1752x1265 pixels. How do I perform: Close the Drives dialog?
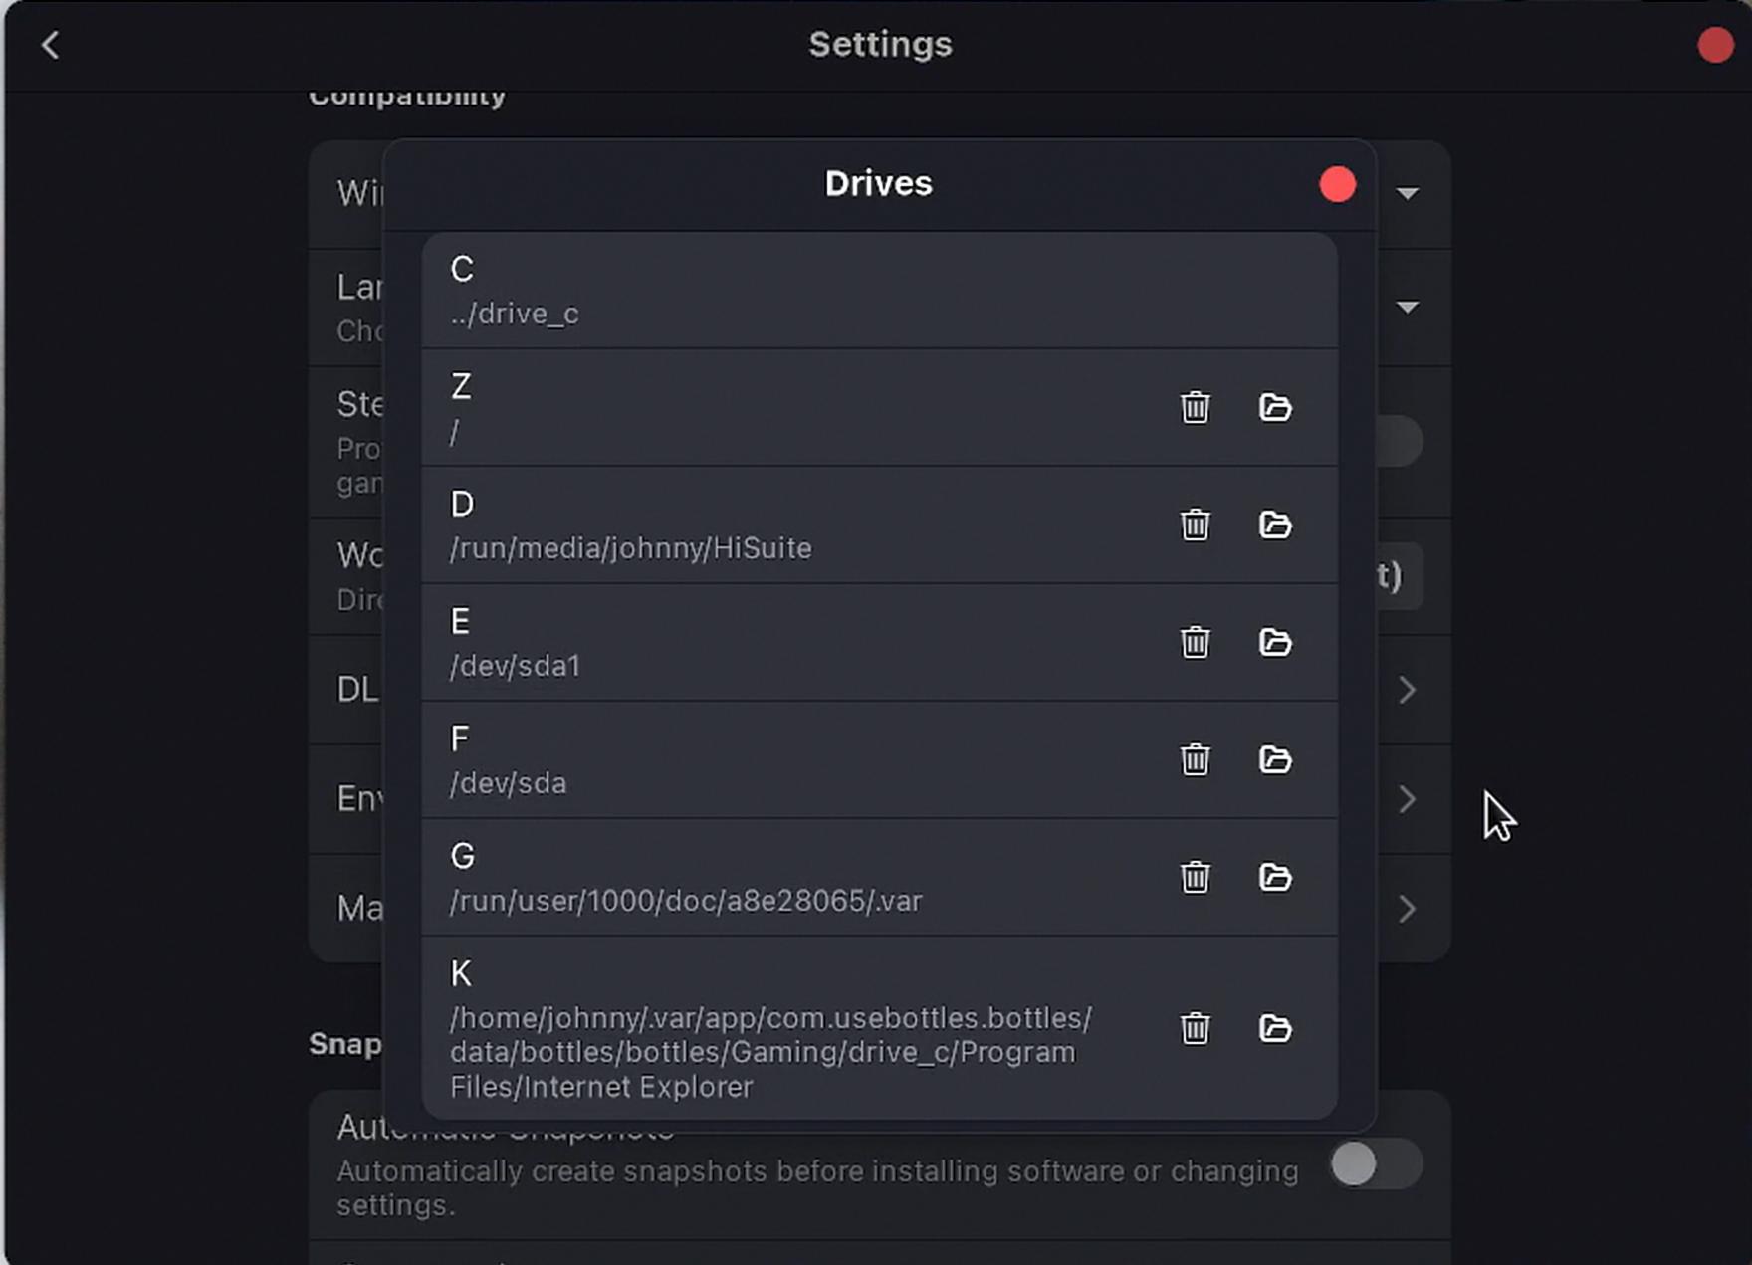pos(1337,184)
